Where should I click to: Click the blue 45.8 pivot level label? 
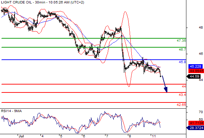coord(182,62)
